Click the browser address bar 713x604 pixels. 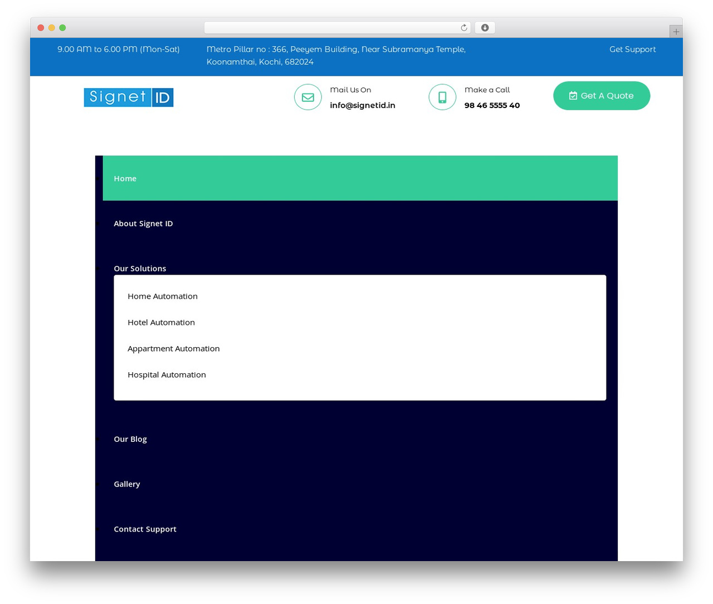click(x=338, y=28)
